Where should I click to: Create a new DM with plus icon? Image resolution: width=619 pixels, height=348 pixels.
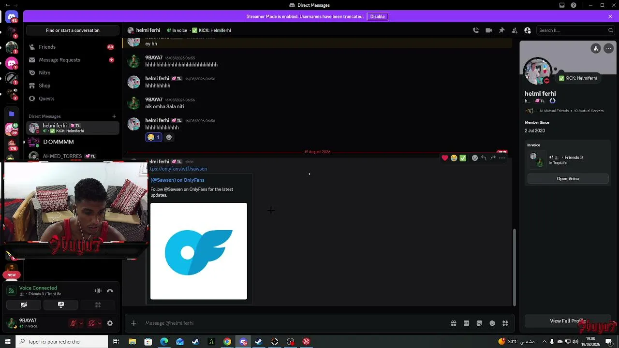pyautogui.click(x=114, y=116)
